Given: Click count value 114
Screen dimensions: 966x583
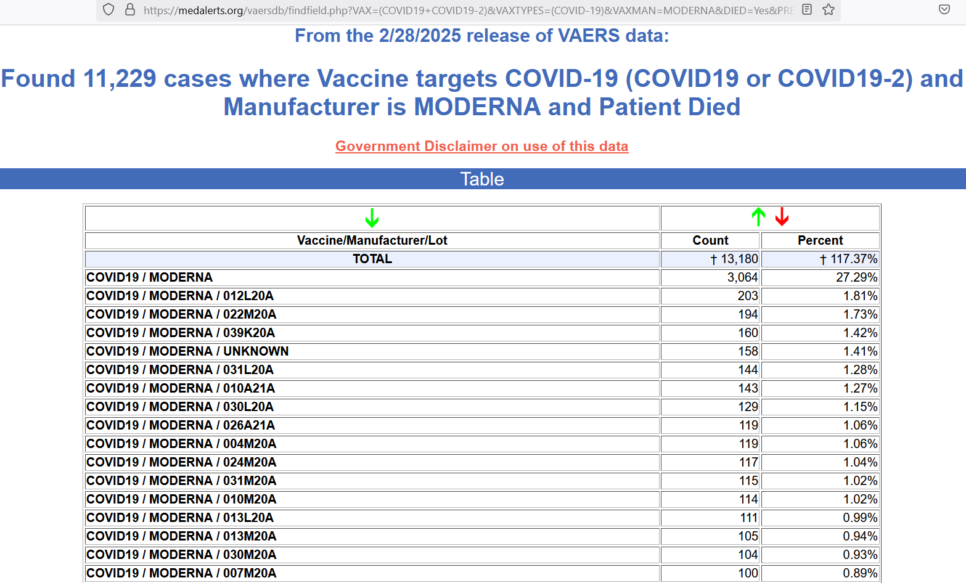Looking at the screenshot, I should pyautogui.click(x=748, y=499).
